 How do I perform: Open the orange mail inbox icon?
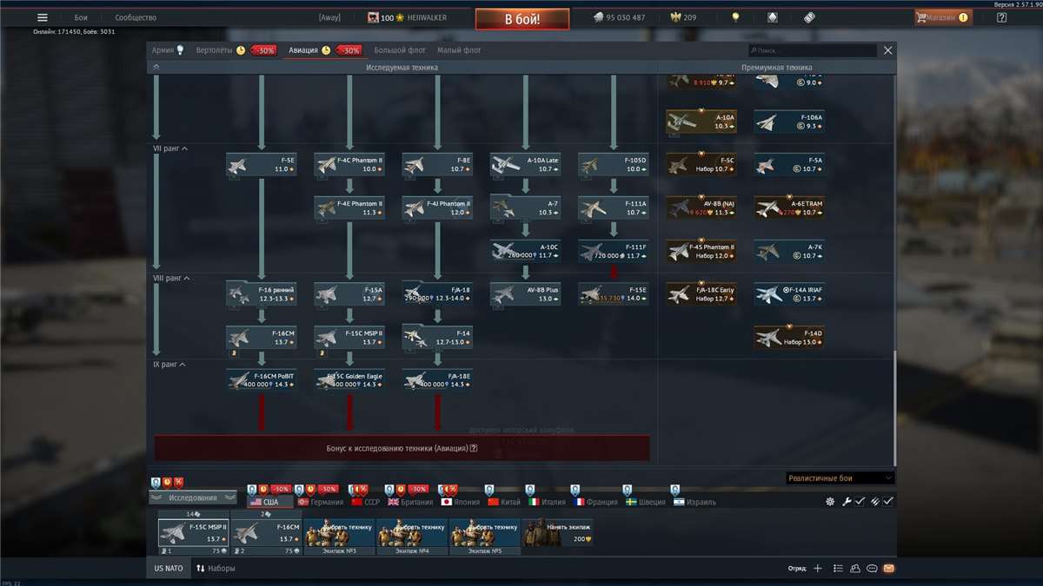tap(888, 569)
